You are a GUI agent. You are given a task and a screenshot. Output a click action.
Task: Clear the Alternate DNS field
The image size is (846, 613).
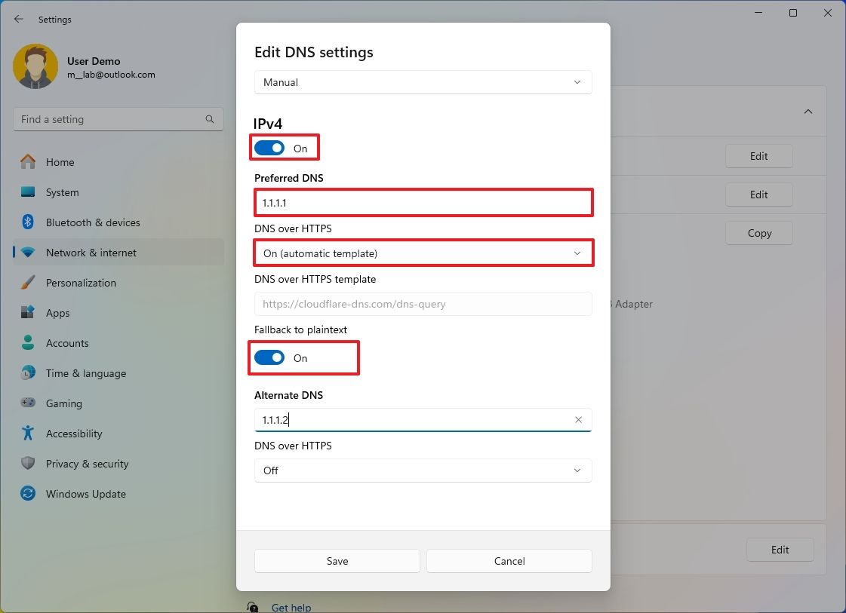pos(578,419)
